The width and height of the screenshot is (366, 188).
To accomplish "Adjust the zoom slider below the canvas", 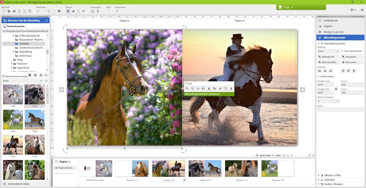I will point(292,155).
